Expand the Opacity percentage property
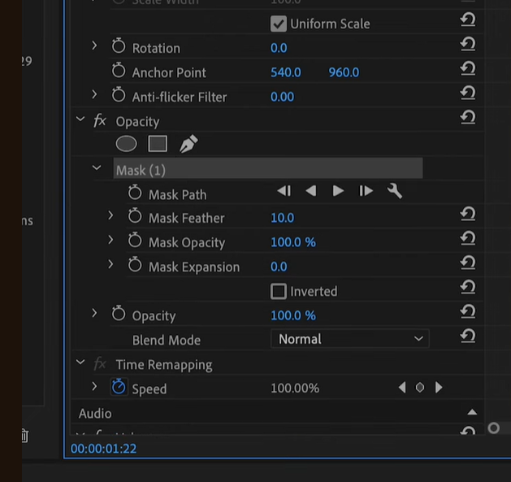The height and width of the screenshot is (482, 511). (x=94, y=313)
